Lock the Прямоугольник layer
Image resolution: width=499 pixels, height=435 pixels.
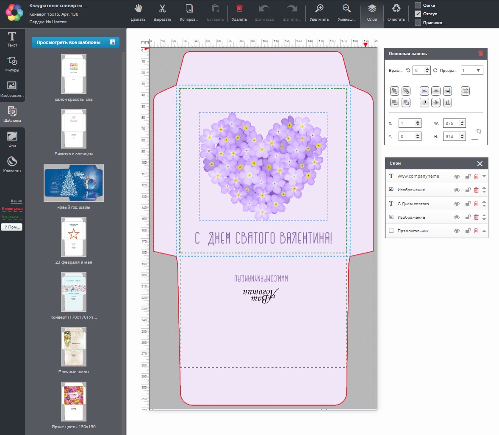click(x=468, y=231)
